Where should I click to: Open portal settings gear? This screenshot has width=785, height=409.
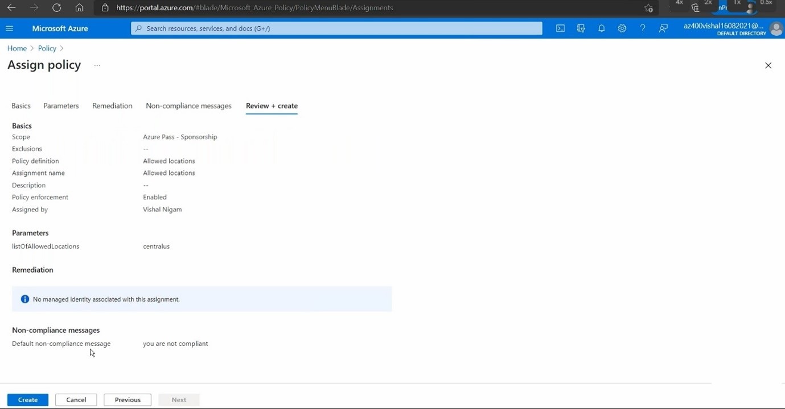click(622, 28)
